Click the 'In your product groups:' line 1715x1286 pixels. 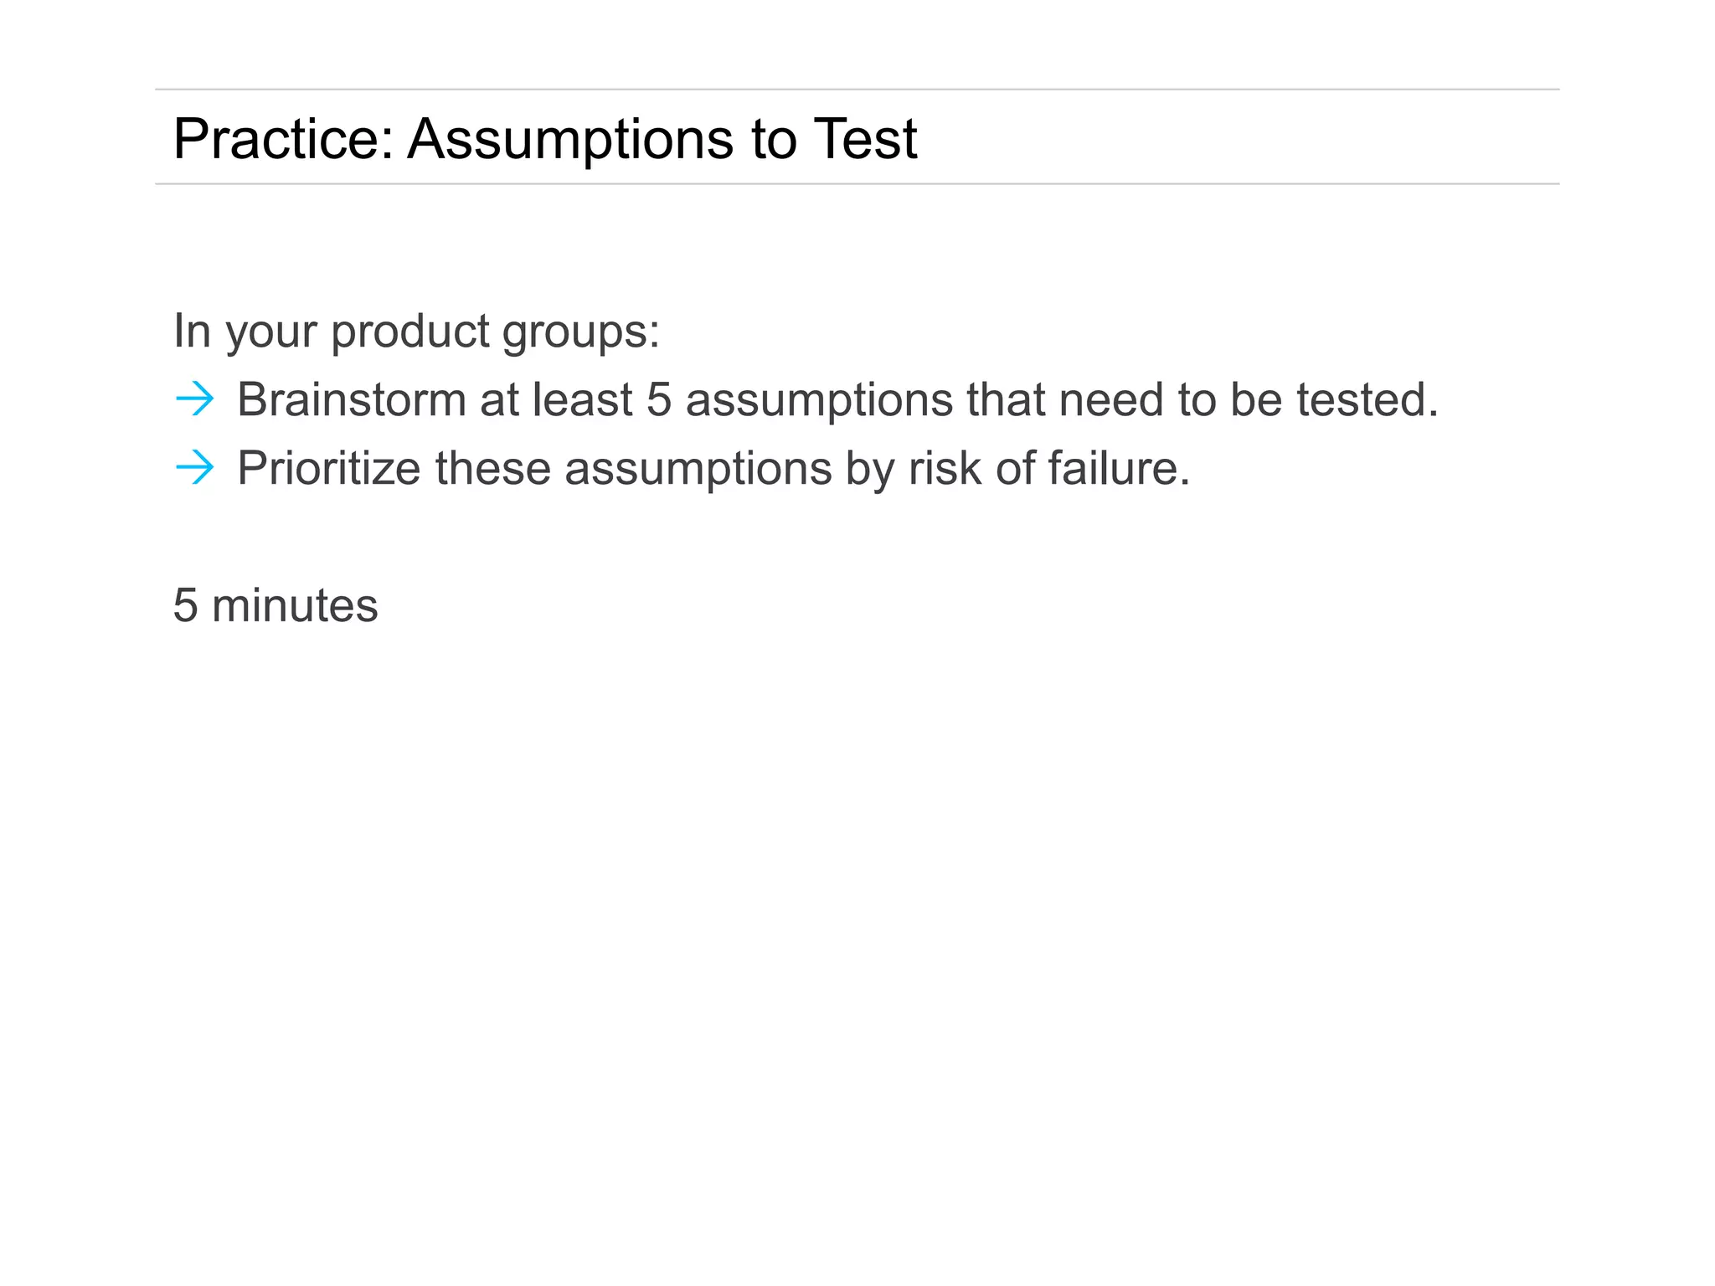point(416,331)
